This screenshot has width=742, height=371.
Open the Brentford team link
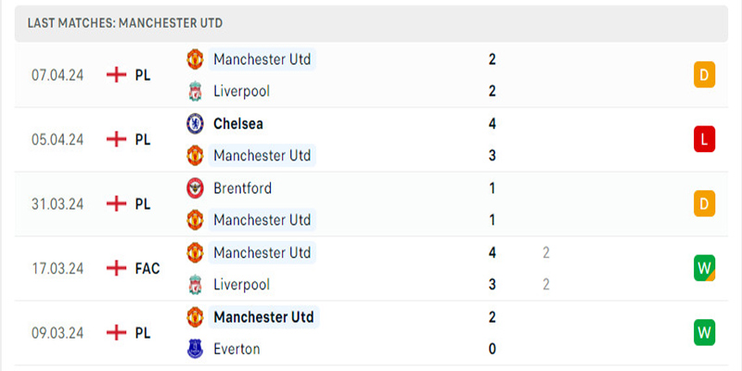[x=243, y=188]
